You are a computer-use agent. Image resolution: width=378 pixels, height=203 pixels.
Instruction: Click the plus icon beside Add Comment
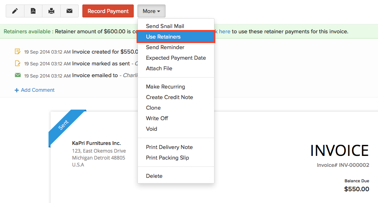click(x=17, y=90)
